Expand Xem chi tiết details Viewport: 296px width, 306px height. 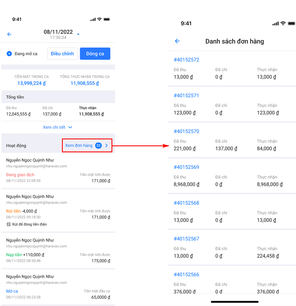point(58,127)
